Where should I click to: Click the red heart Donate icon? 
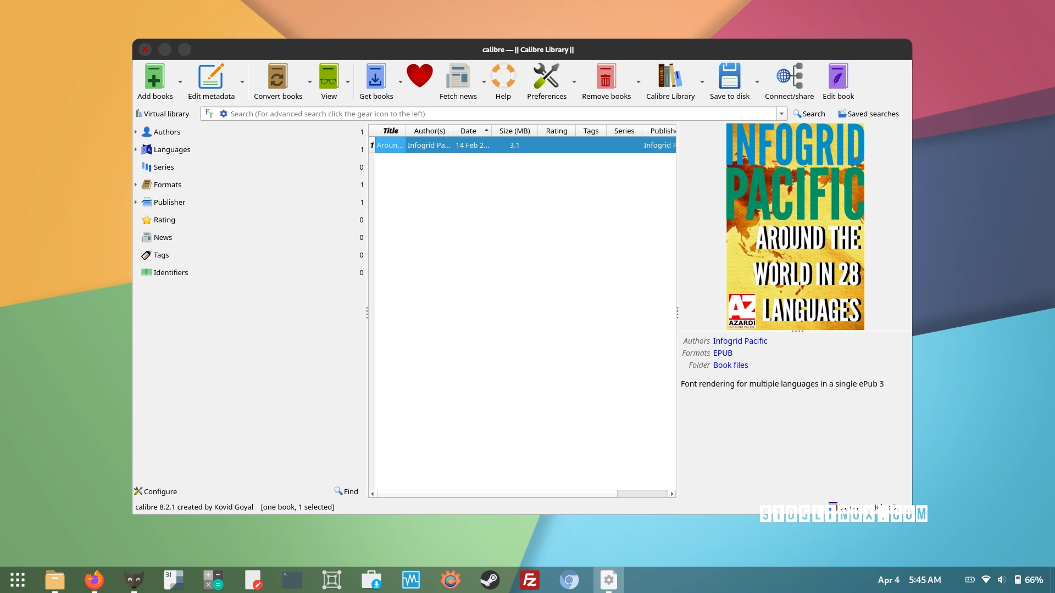pyautogui.click(x=420, y=76)
